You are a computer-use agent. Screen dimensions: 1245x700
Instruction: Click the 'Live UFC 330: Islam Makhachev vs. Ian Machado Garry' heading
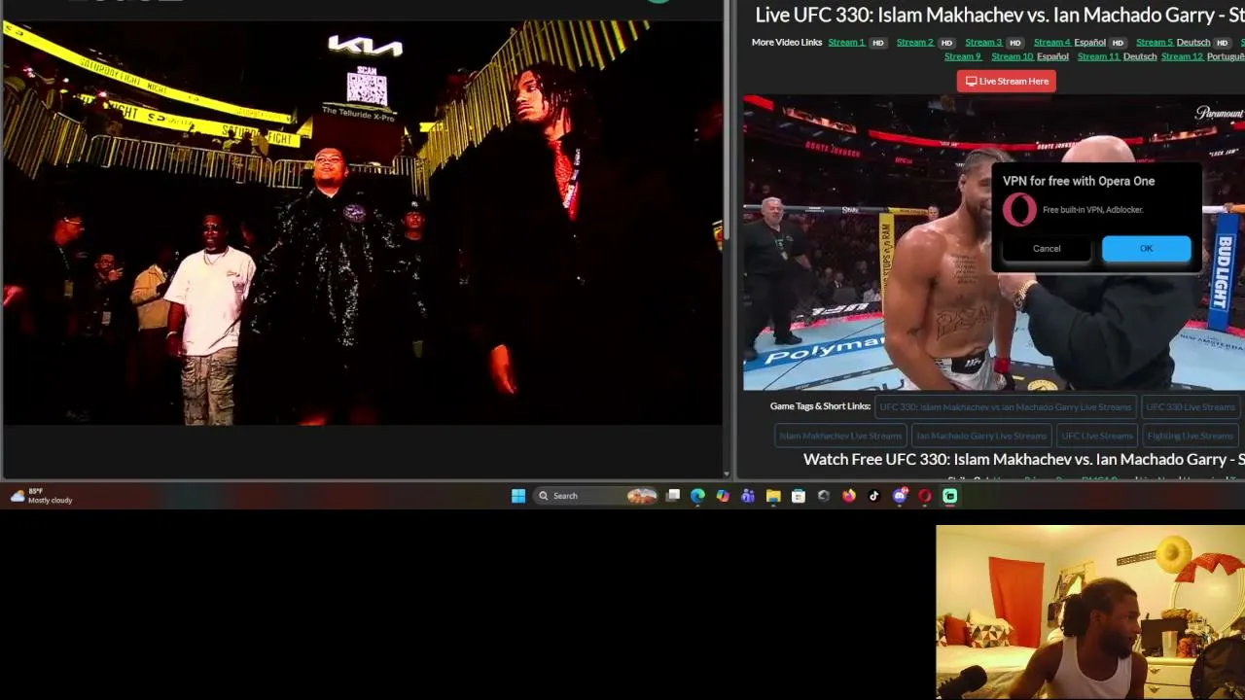[x=1000, y=15]
